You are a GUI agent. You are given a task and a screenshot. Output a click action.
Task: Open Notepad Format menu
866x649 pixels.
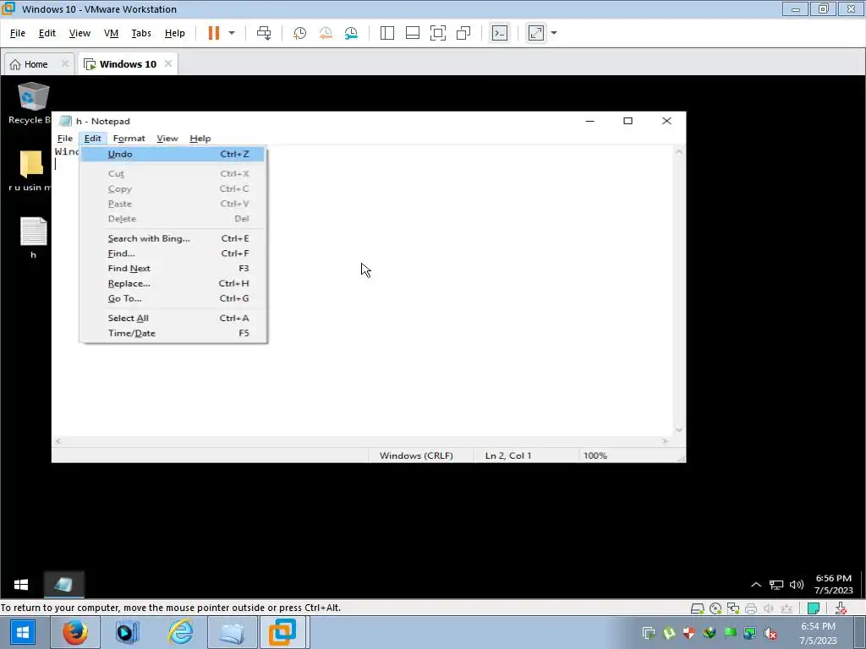click(x=129, y=139)
